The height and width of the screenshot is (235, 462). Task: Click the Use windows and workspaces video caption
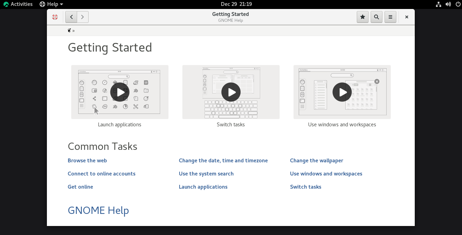click(342, 125)
